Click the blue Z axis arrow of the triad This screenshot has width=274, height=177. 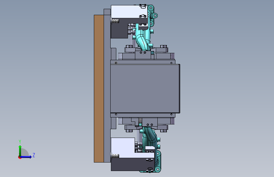click(x=26, y=157)
